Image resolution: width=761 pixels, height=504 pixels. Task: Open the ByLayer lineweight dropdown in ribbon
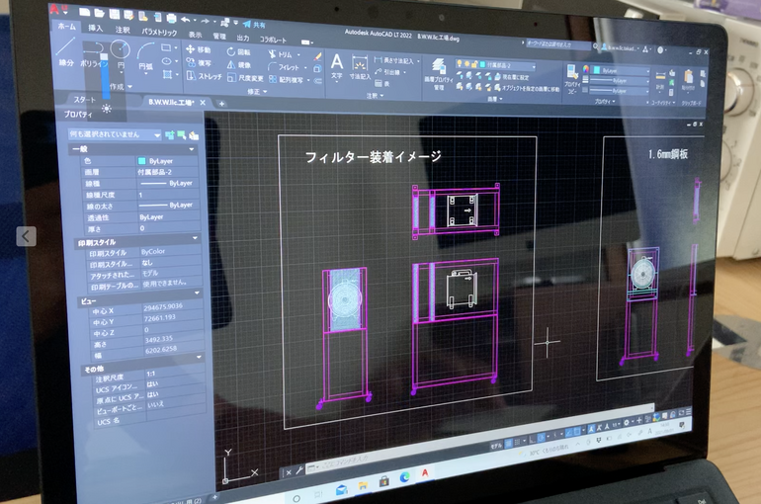(x=619, y=81)
